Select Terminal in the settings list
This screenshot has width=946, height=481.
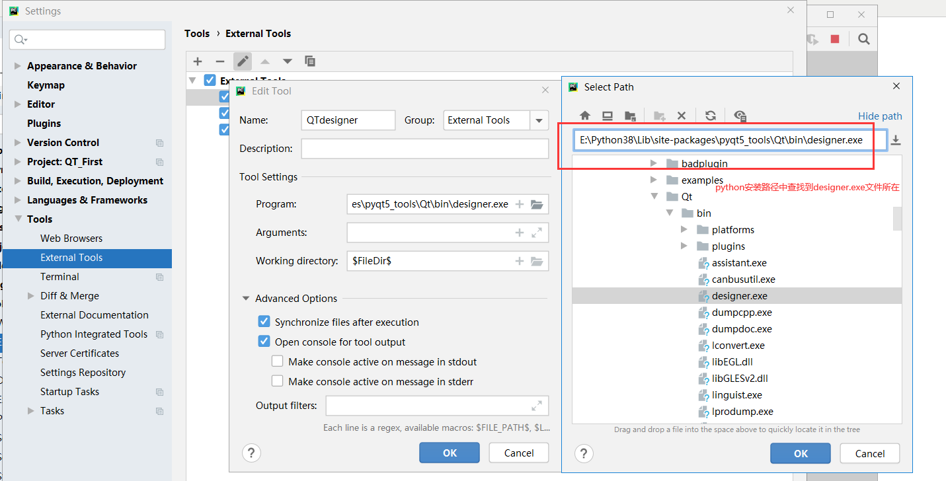59,277
